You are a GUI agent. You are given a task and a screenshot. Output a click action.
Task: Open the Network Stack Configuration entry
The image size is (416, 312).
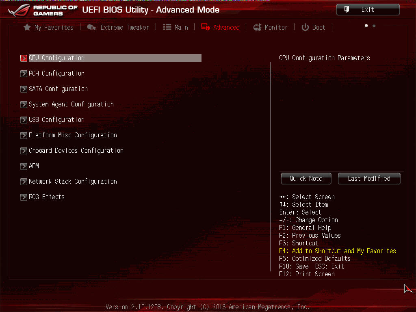73,182
